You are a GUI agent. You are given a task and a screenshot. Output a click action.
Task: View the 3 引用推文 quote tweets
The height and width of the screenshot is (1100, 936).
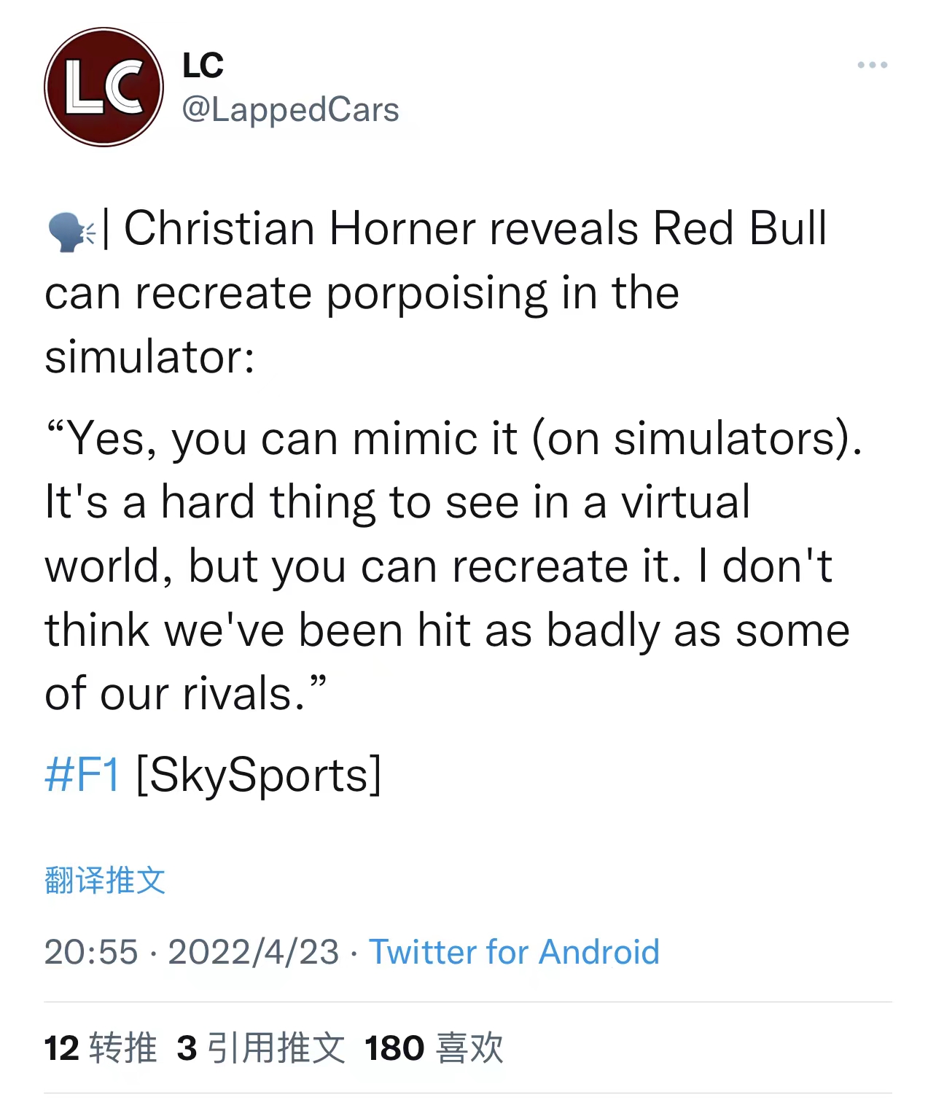click(261, 1048)
